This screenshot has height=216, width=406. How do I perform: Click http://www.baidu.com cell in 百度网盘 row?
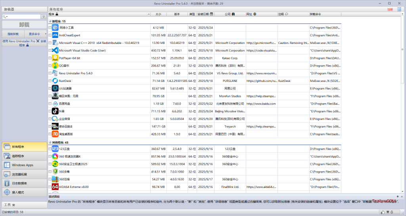261,104
